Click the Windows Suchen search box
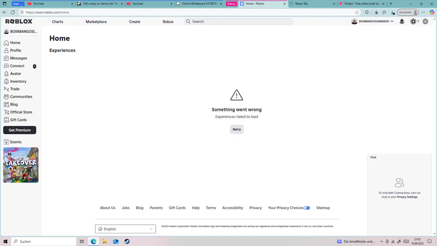 44,242
